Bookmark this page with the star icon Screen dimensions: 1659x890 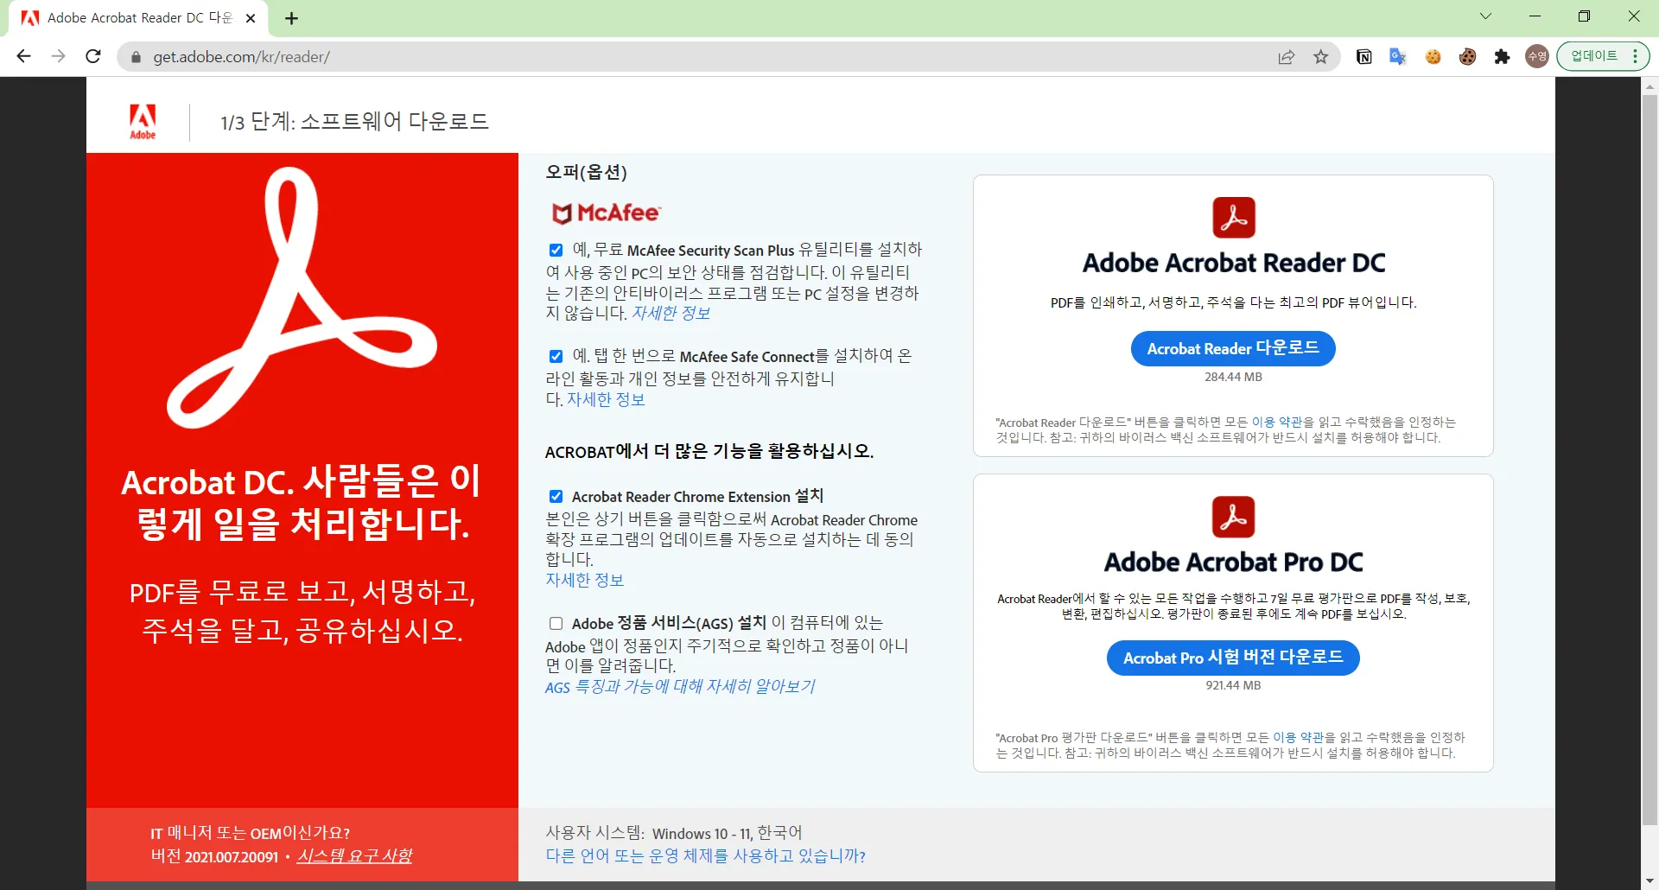[x=1321, y=57]
